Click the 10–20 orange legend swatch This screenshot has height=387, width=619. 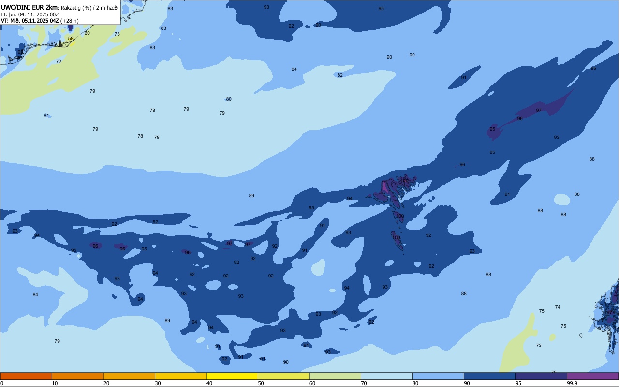77,376
